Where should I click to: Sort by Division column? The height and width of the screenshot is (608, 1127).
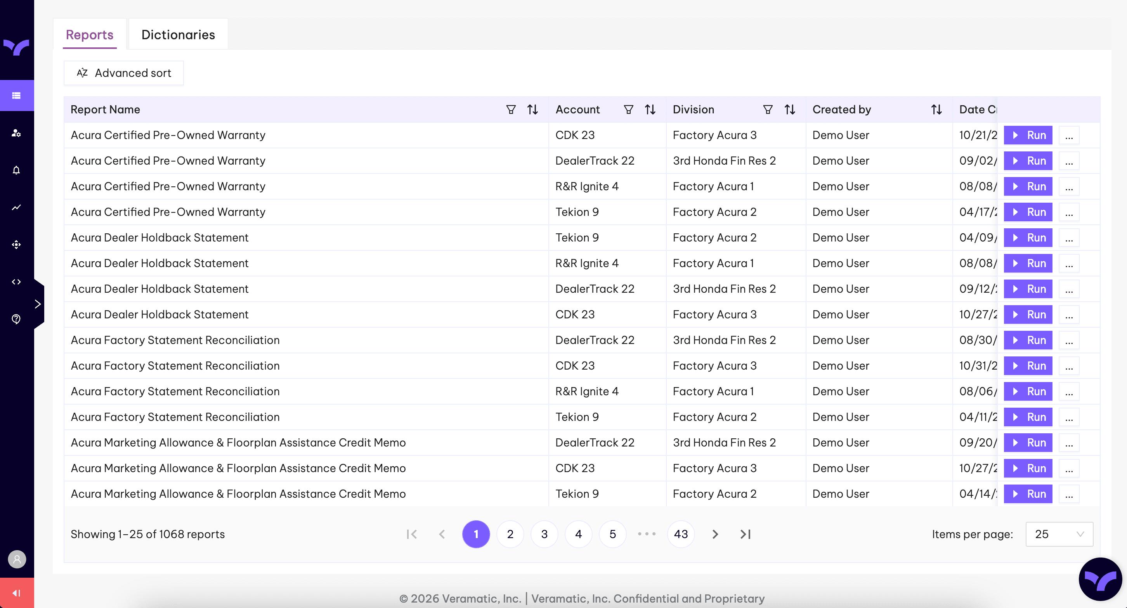(790, 109)
